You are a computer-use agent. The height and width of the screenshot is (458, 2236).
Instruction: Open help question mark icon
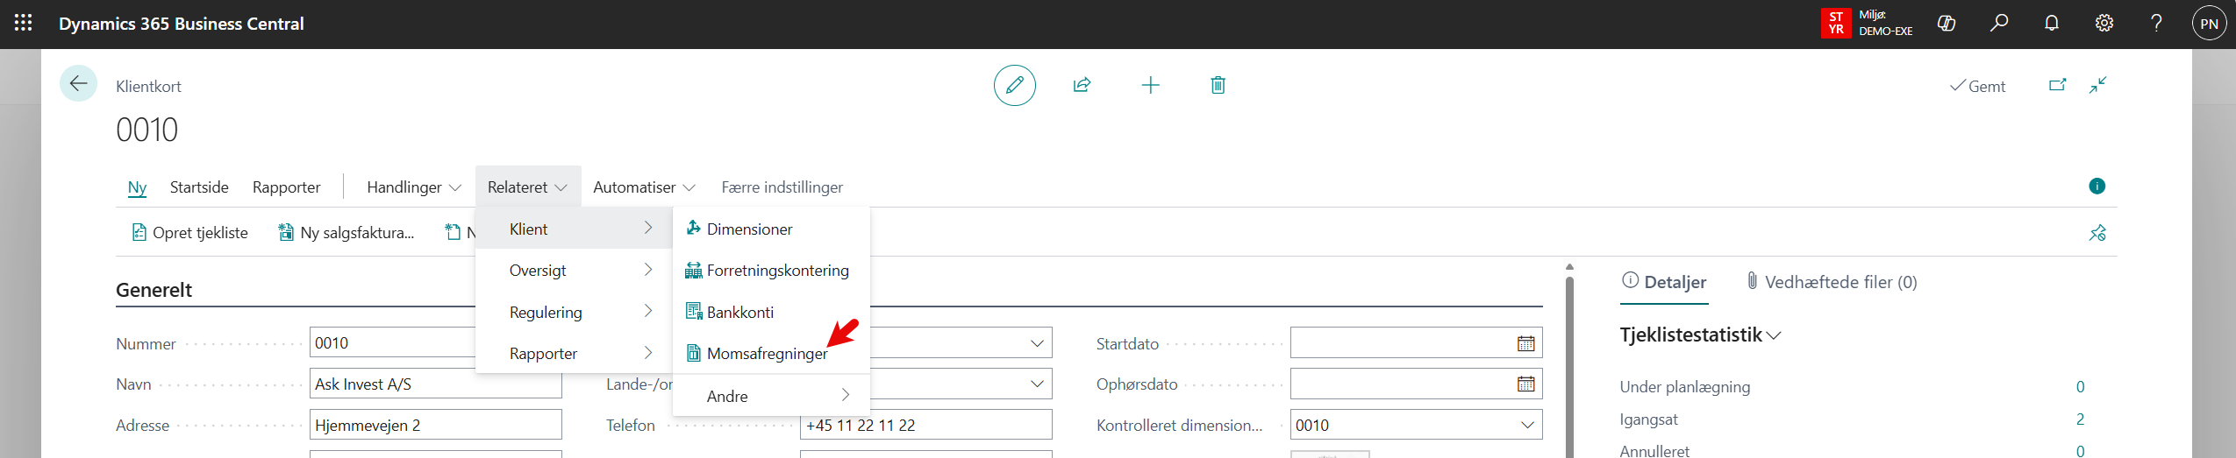[x=2157, y=24]
